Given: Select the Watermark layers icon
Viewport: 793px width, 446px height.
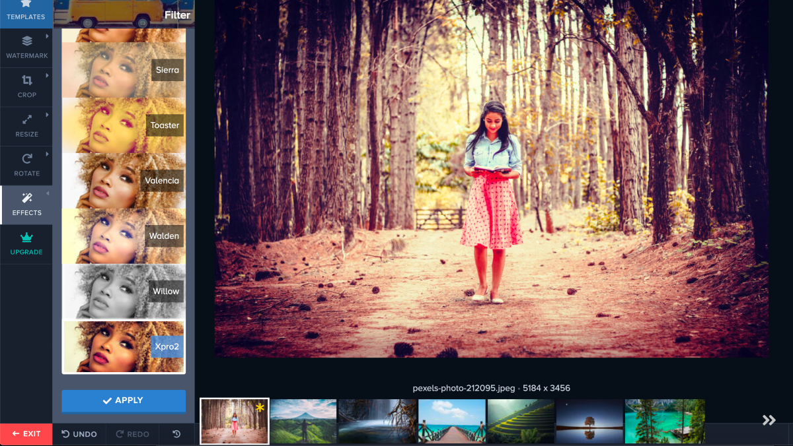Looking at the screenshot, I should (26, 42).
